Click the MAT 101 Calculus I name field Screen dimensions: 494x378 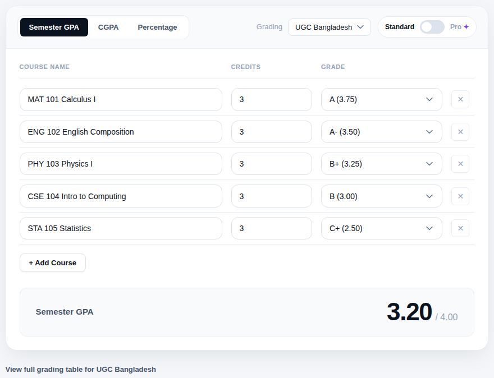121,99
